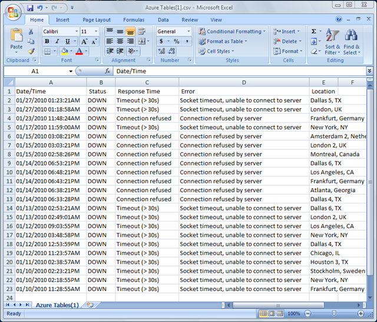Click the Save icon in Quick Access
The image size is (377, 322).
pos(30,8)
